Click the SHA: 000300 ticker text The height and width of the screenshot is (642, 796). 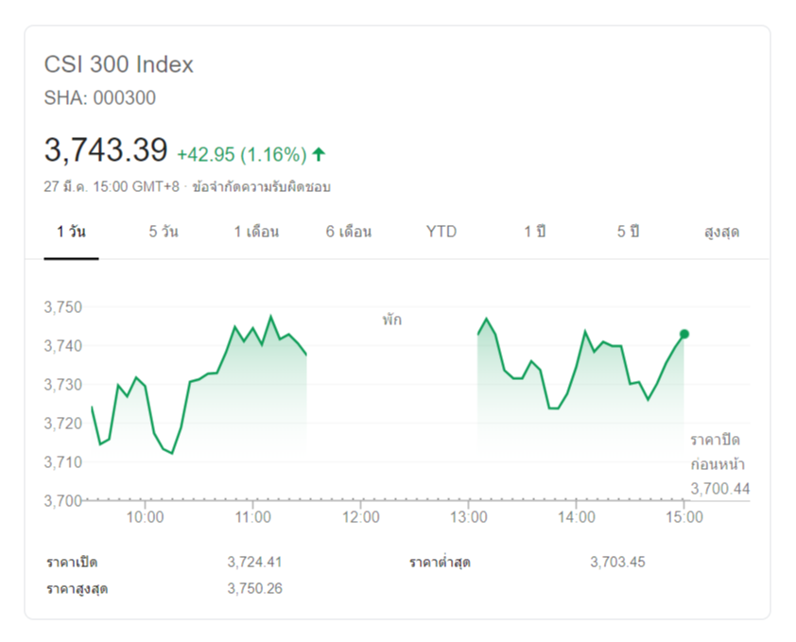(100, 97)
